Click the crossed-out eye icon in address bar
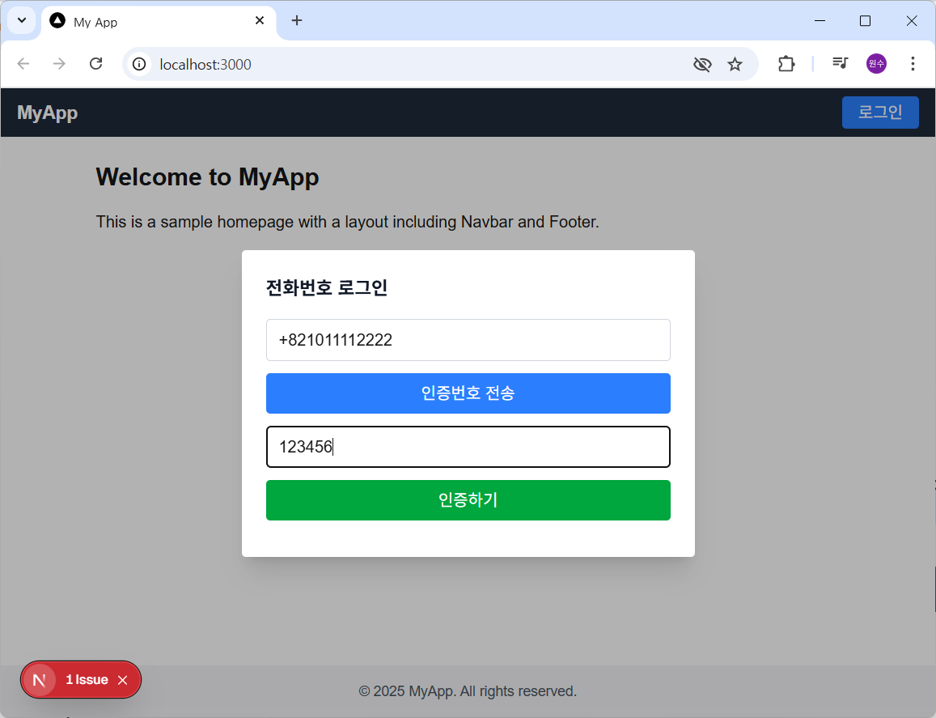Image resolution: width=936 pixels, height=718 pixels. (x=702, y=64)
